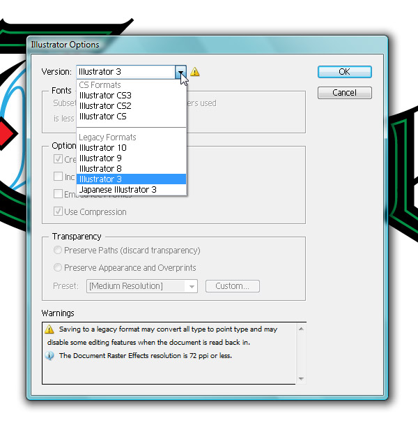Choose Illustrator CS2 in the version list

coord(132,106)
